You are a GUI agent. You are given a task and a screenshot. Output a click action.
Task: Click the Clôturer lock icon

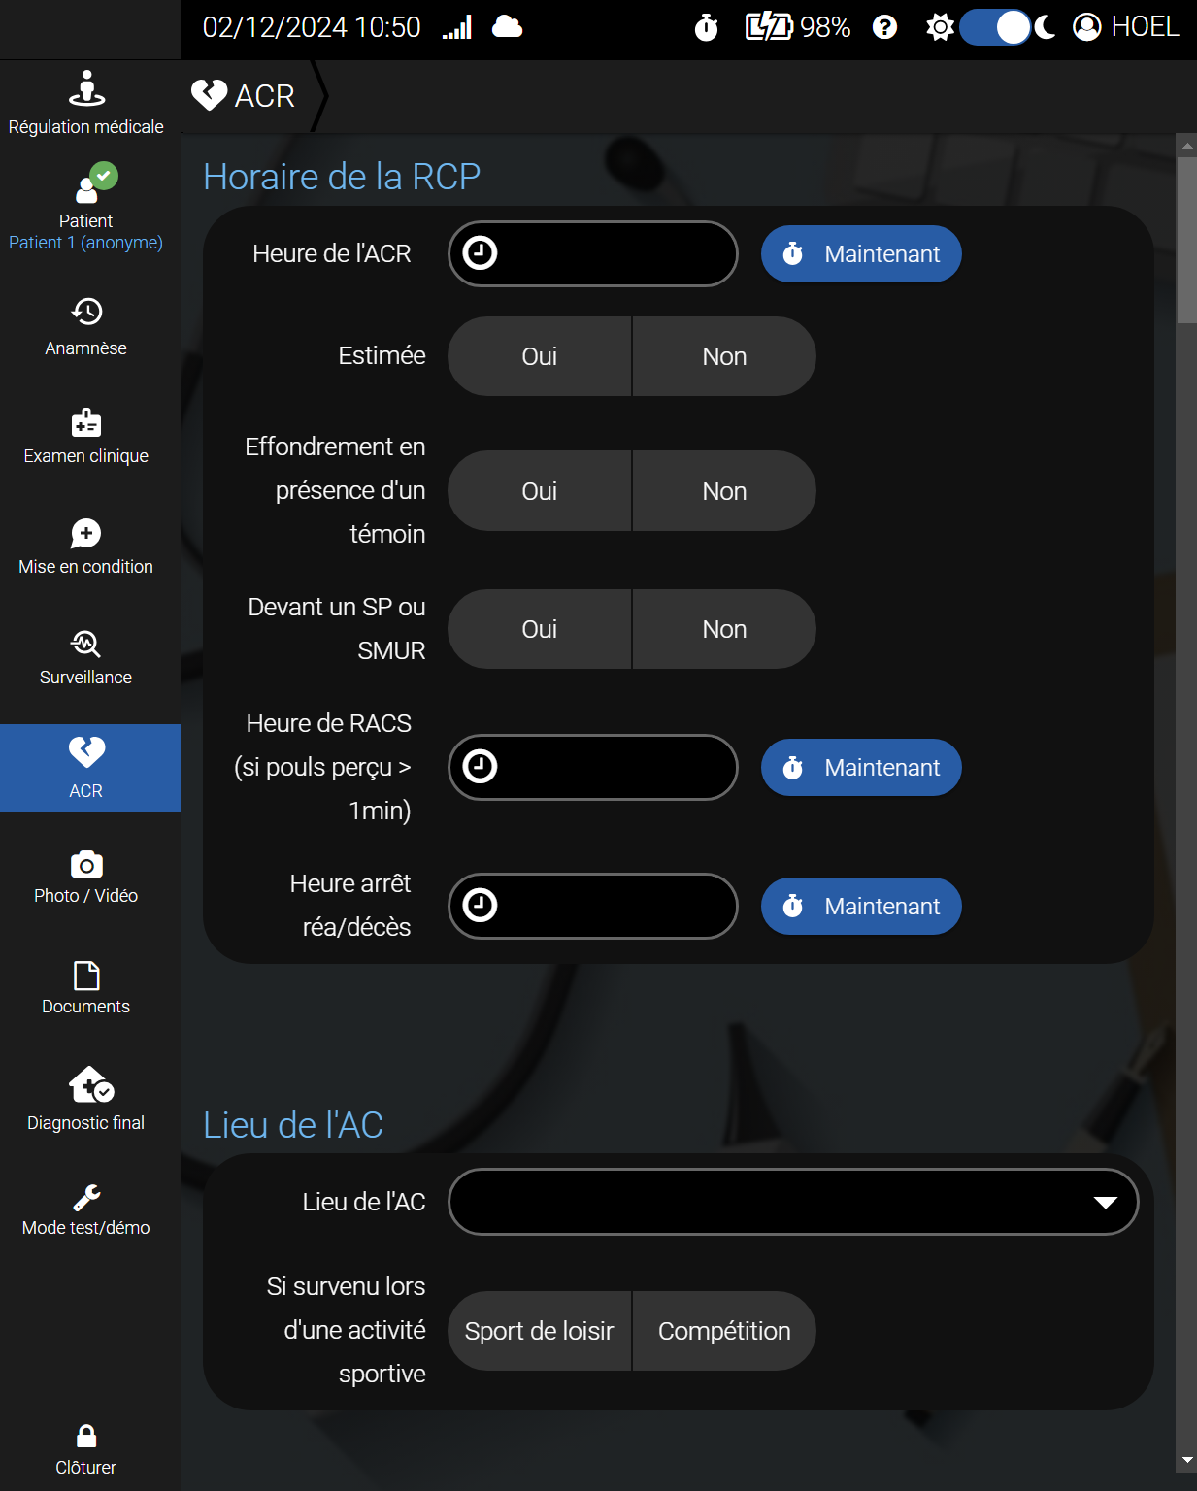86,1436
